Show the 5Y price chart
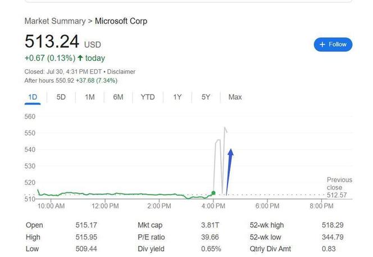This screenshot has height=257, width=373. pyautogui.click(x=206, y=97)
